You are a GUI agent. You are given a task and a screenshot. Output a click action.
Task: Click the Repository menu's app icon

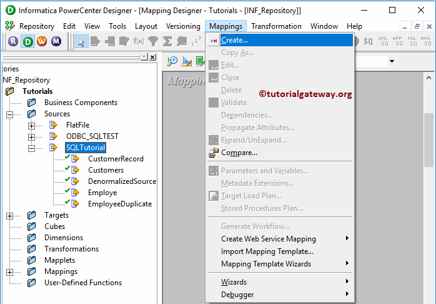pyautogui.click(x=10, y=26)
